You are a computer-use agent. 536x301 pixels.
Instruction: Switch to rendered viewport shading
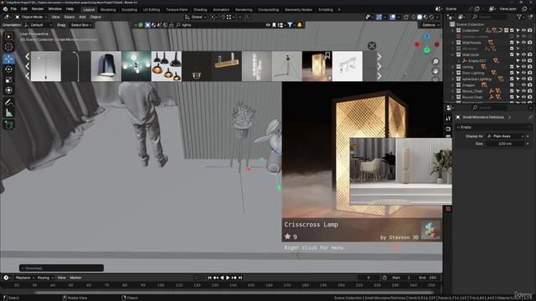point(431,17)
